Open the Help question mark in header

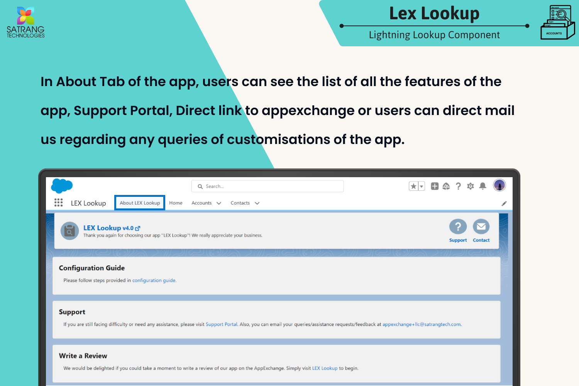click(x=458, y=186)
